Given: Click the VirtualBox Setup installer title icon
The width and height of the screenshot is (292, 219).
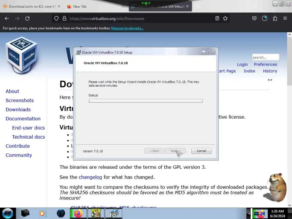Looking at the screenshot, I should 79,52.
